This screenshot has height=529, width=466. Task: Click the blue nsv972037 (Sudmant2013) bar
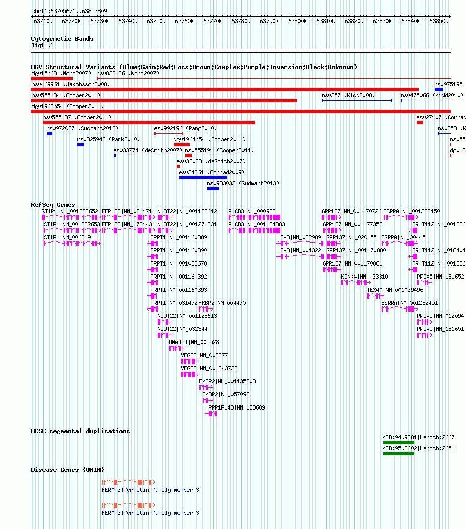pyautogui.click(x=49, y=134)
